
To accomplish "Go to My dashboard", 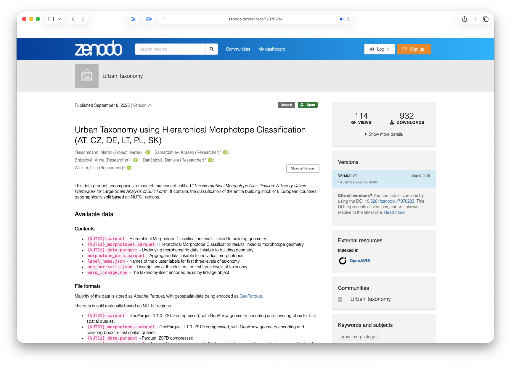I will [x=271, y=49].
